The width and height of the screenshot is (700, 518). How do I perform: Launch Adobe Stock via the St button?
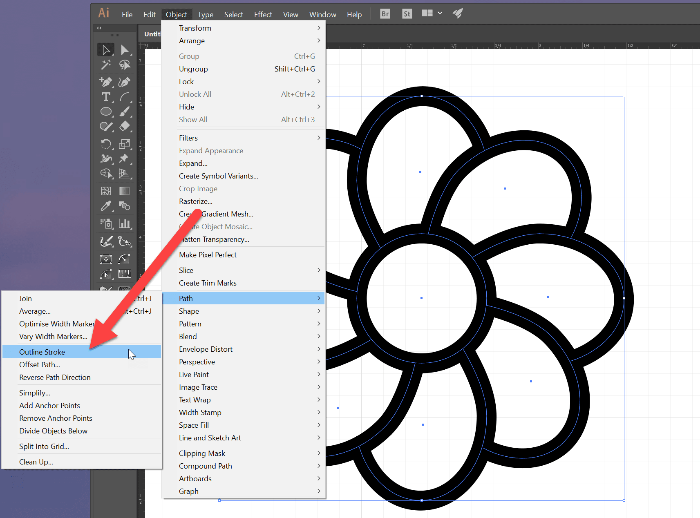click(407, 13)
